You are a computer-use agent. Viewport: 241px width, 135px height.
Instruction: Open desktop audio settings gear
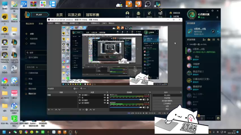148,107
